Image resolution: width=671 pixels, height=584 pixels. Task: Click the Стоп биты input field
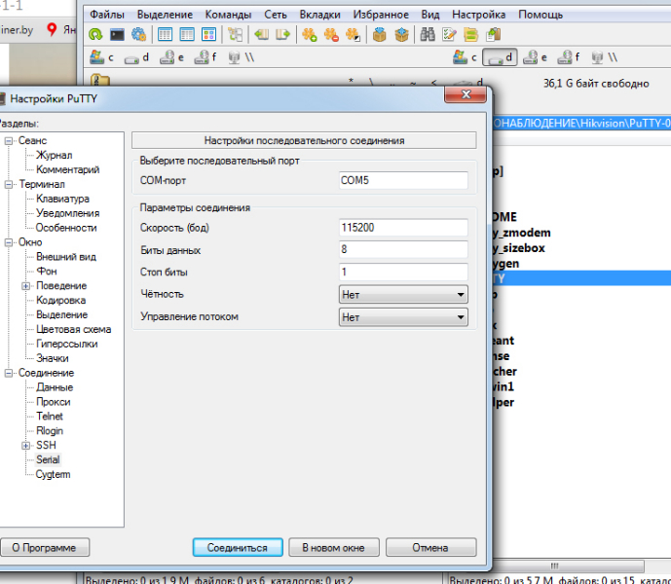[x=403, y=272]
